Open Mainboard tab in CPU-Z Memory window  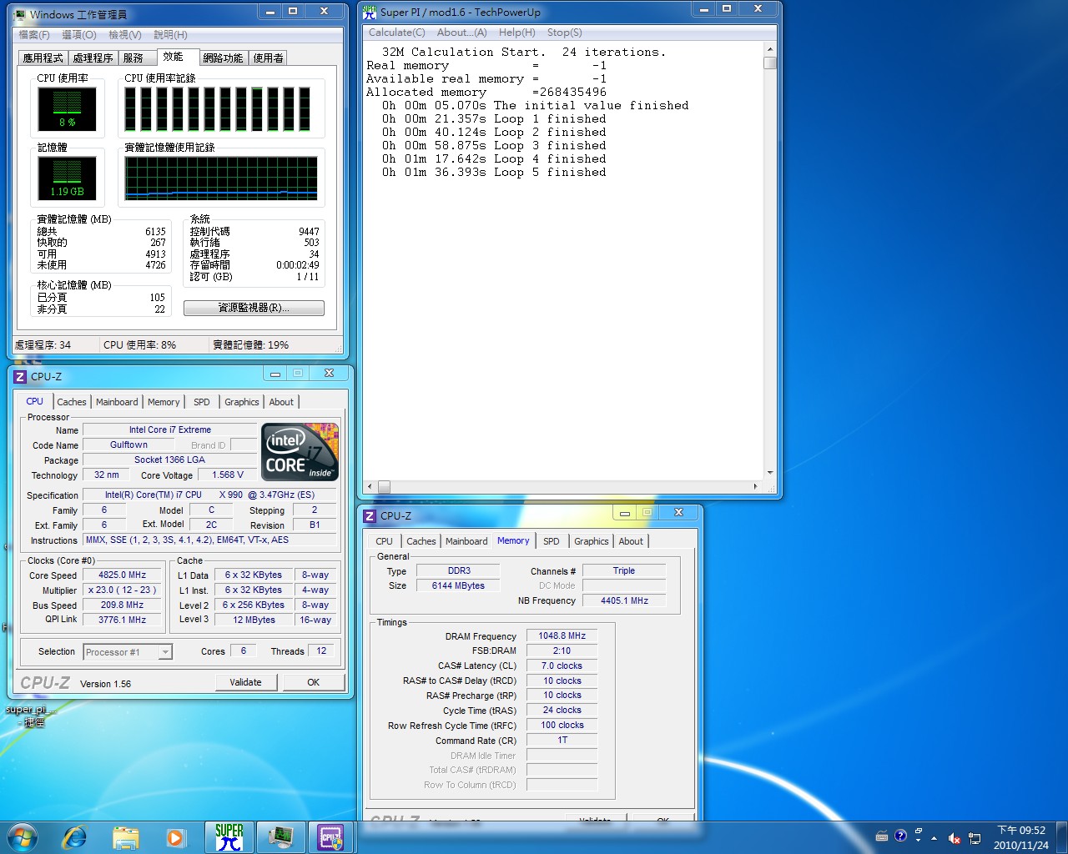coord(466,541)
